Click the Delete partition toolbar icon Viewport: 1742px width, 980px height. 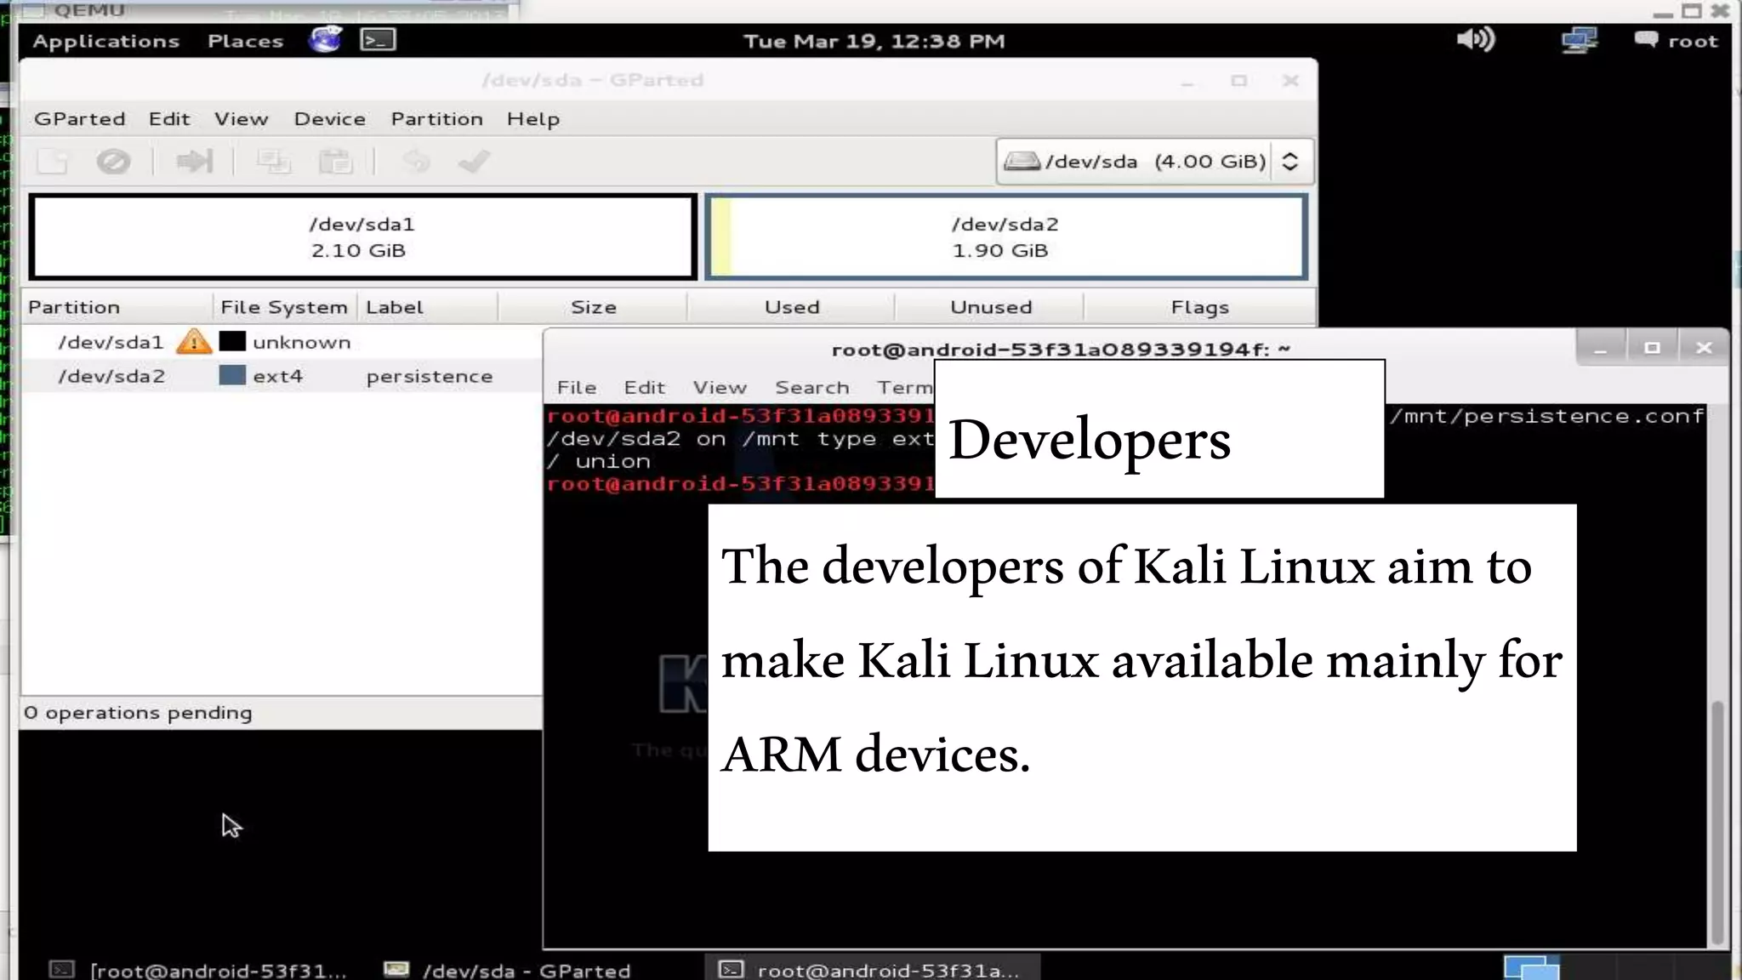click(x=113, y=162)
